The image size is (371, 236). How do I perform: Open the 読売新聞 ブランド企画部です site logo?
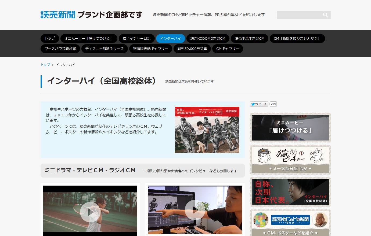[91, 15]
